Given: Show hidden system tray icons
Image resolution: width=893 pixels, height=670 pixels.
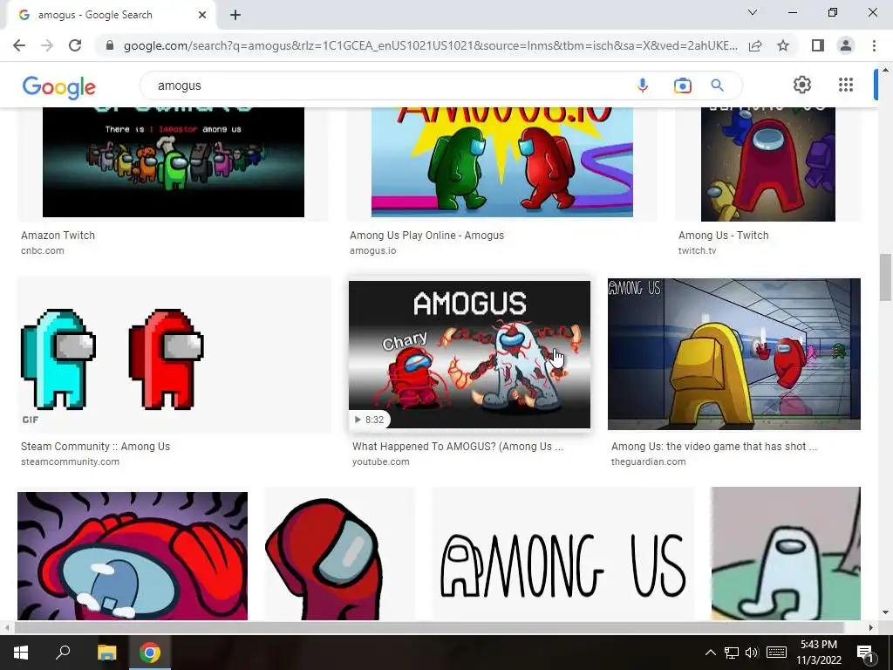Looking at the screenshot, I should (711, 653).
